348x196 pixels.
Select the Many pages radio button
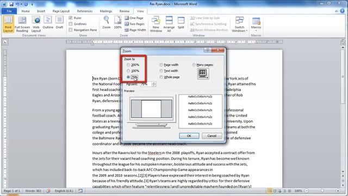point(194,65)
